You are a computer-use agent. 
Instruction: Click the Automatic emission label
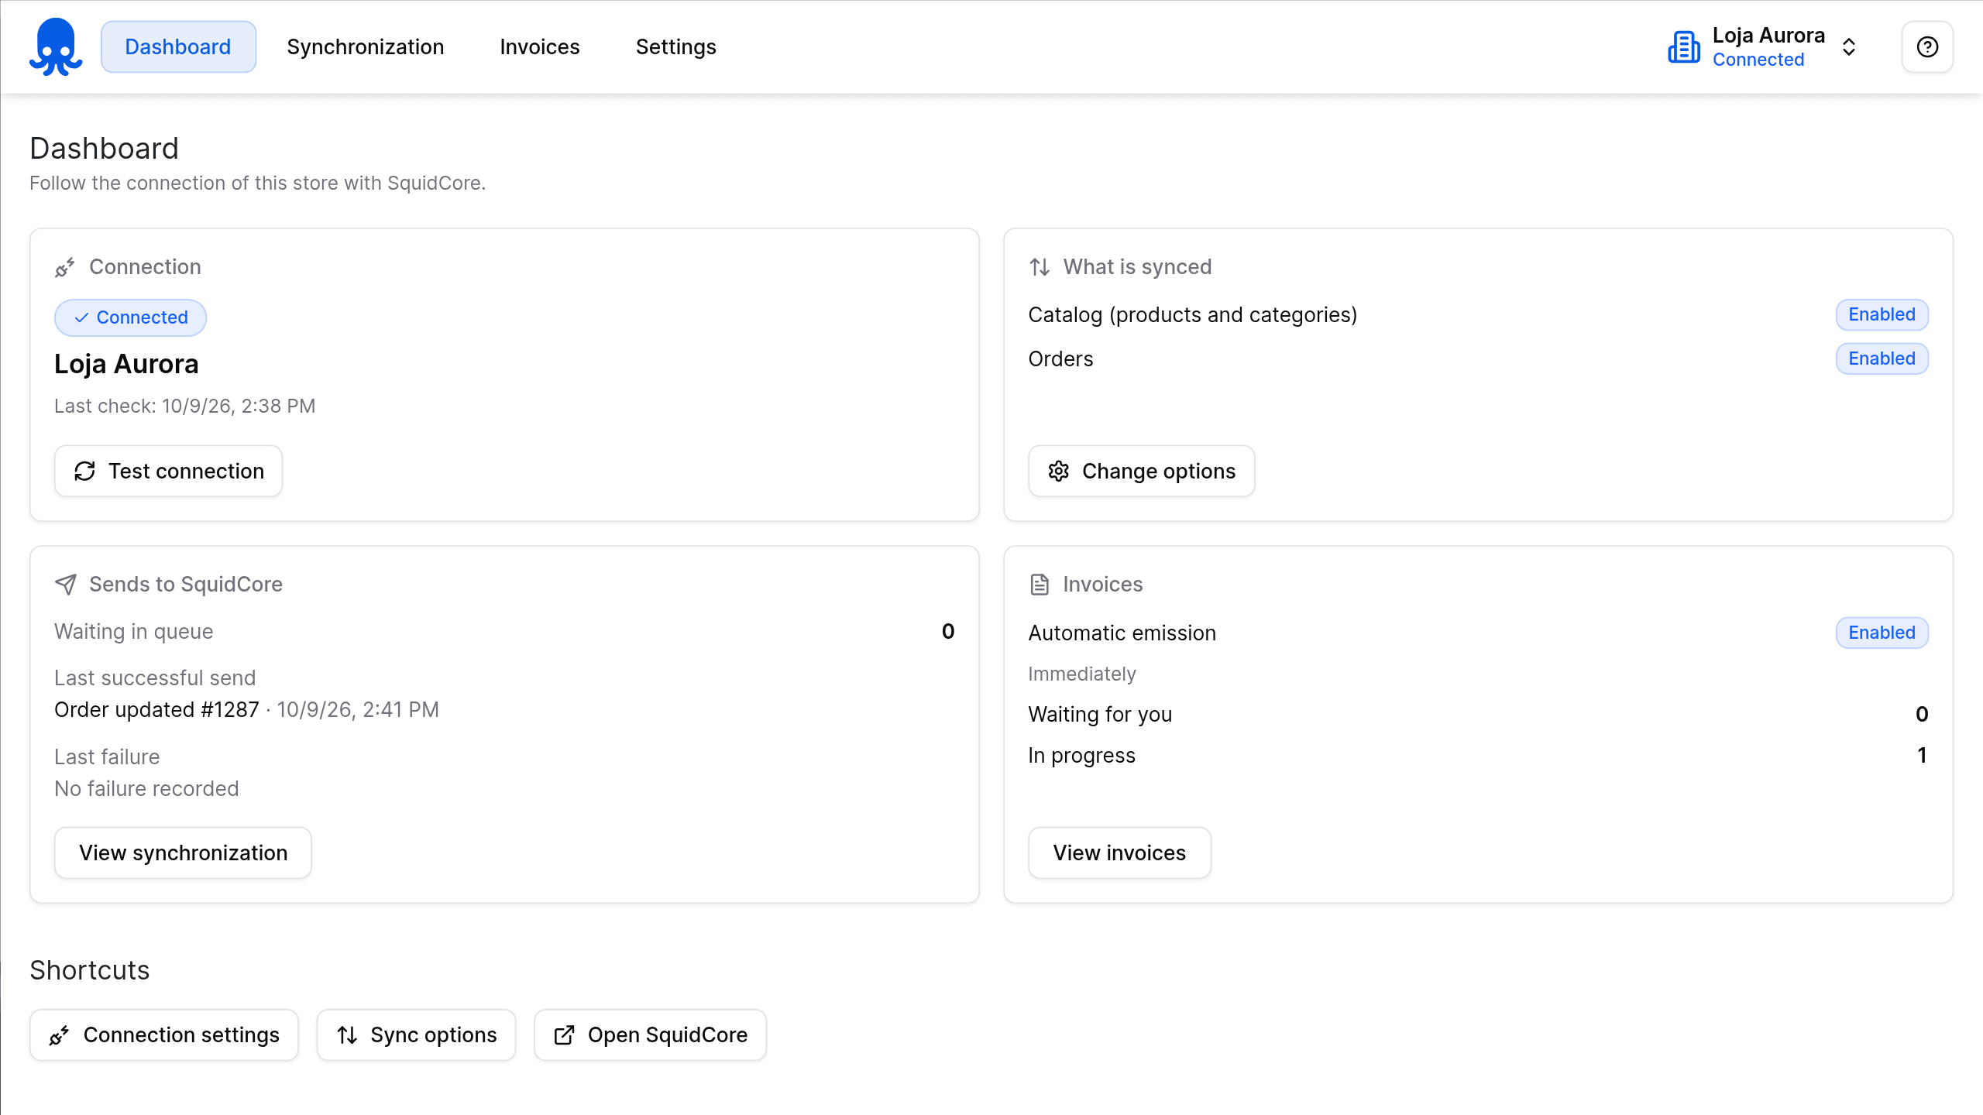click(x=1122, y=633)
